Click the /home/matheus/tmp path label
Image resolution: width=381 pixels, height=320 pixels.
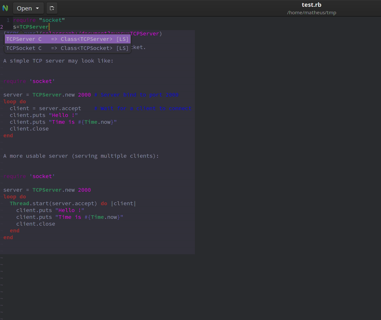coord(311,12)
